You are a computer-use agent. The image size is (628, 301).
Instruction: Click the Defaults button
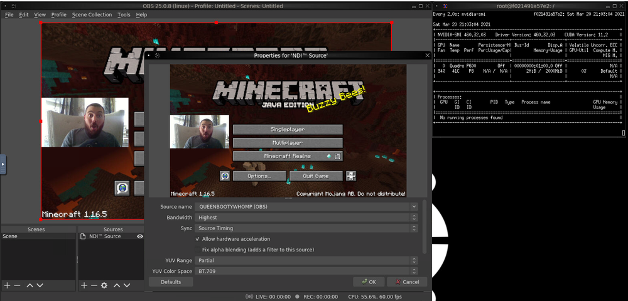click(x=171, y=282)
